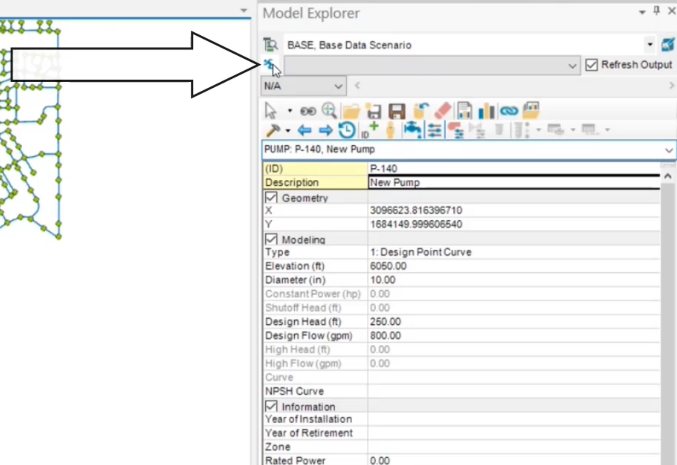Open the scenario explorer icon beside BASE scenario

(x=270, y=45)
